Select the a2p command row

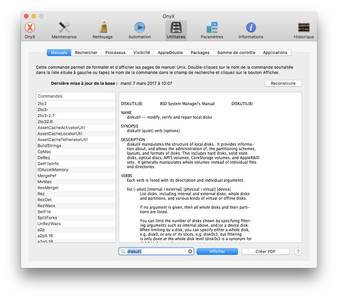pos(76,230)
